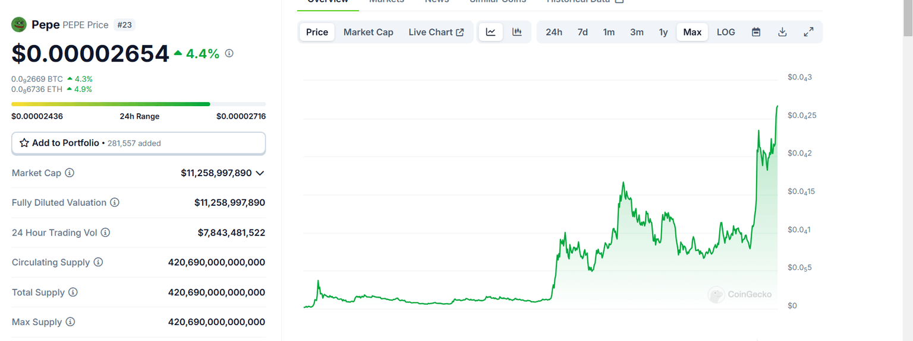
Task: Toggle LOG scale on chart
Action: click(x=726, y=32)
